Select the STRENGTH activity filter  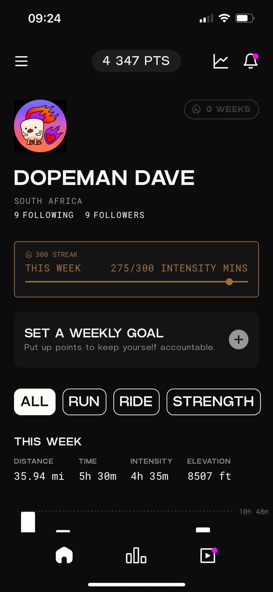pos(213,402)
